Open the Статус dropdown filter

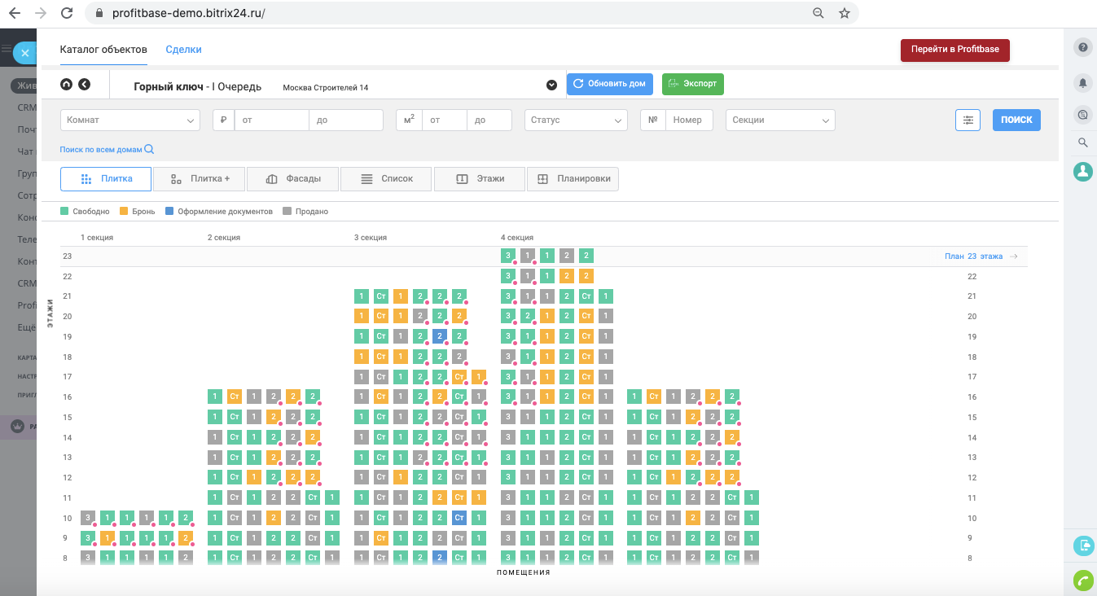click(575, 120)
